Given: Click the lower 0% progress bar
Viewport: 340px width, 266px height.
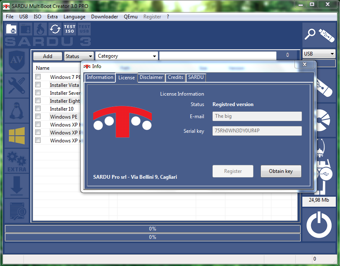Looking at the screenshot, I should pyautogui.click(x=153, y=237).
